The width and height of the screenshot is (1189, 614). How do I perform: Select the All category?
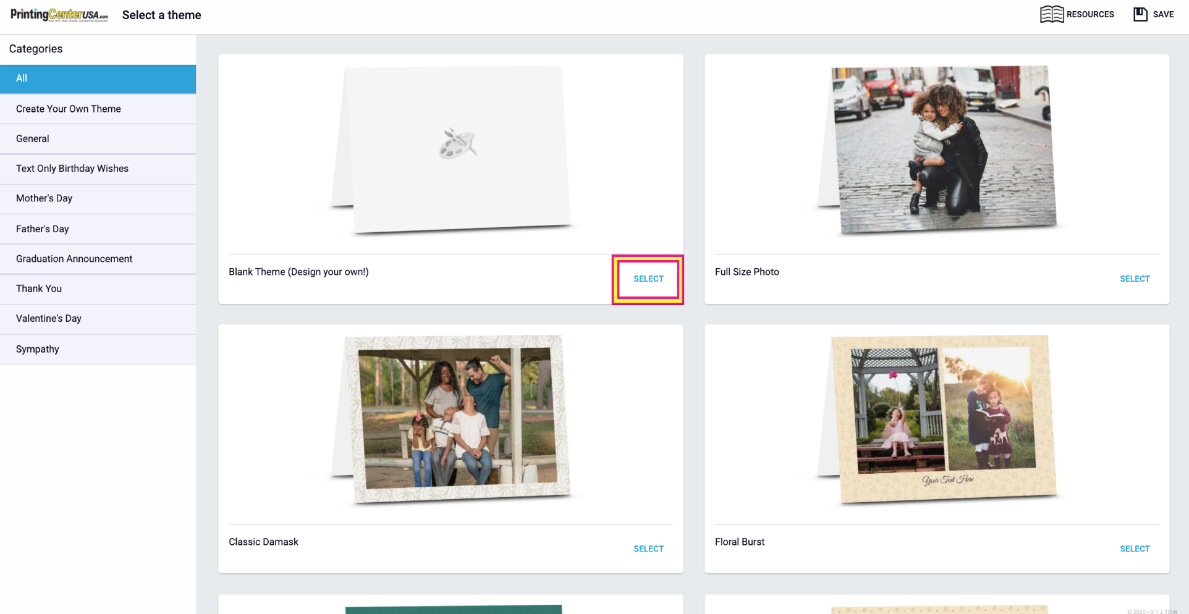tap(98, 78)
